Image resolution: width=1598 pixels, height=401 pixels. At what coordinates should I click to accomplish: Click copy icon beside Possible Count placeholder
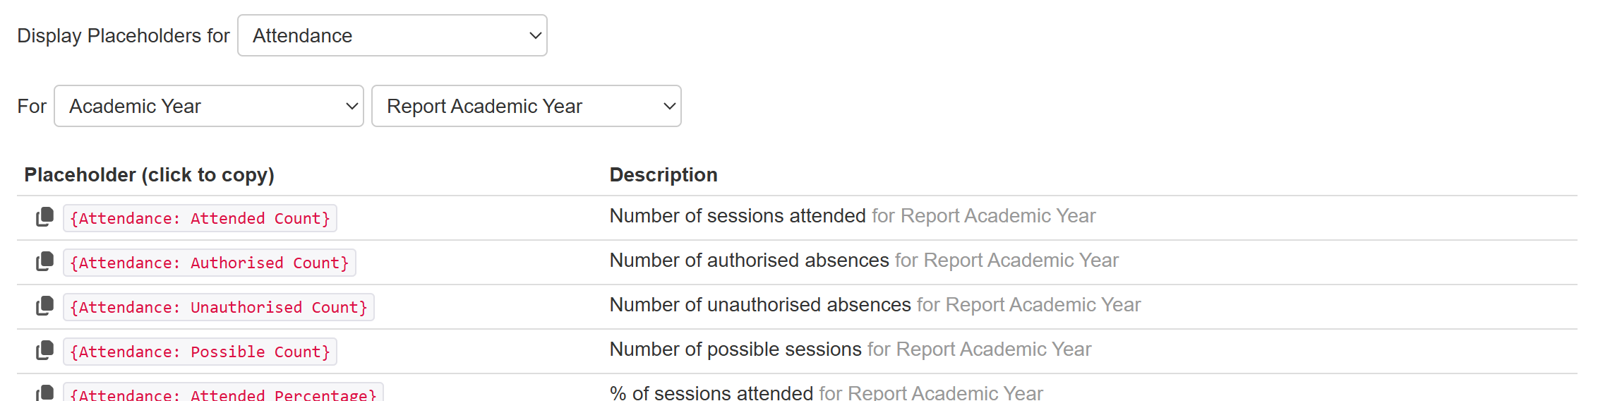pyautogui.click(x=44, y=351)
